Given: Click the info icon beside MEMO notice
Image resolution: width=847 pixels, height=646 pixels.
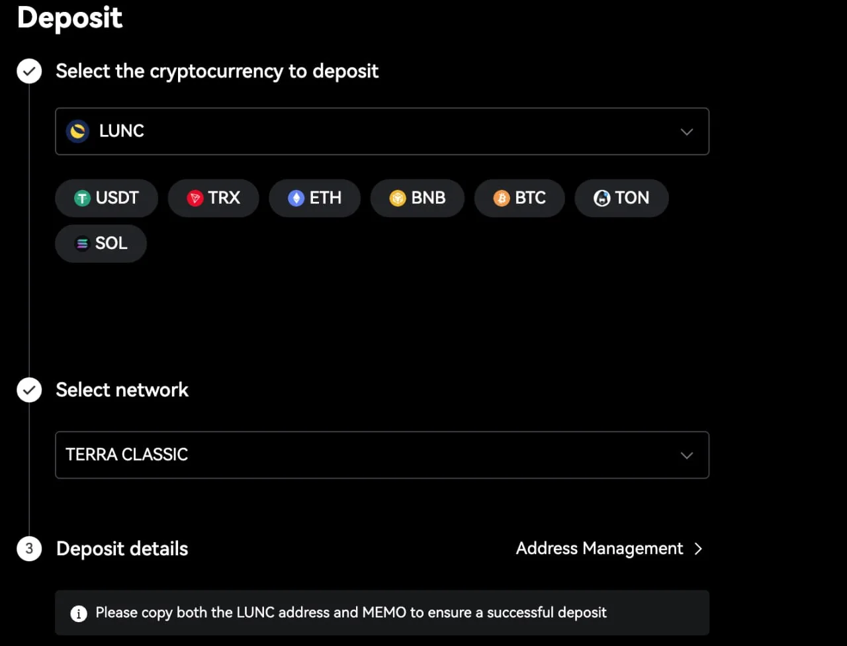Looking at the screenshot, I should click(79, 614).
